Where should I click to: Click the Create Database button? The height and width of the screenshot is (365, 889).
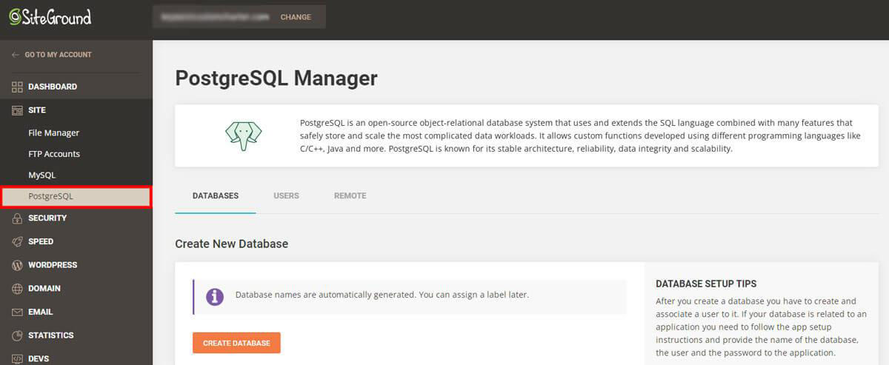(236, 343)
